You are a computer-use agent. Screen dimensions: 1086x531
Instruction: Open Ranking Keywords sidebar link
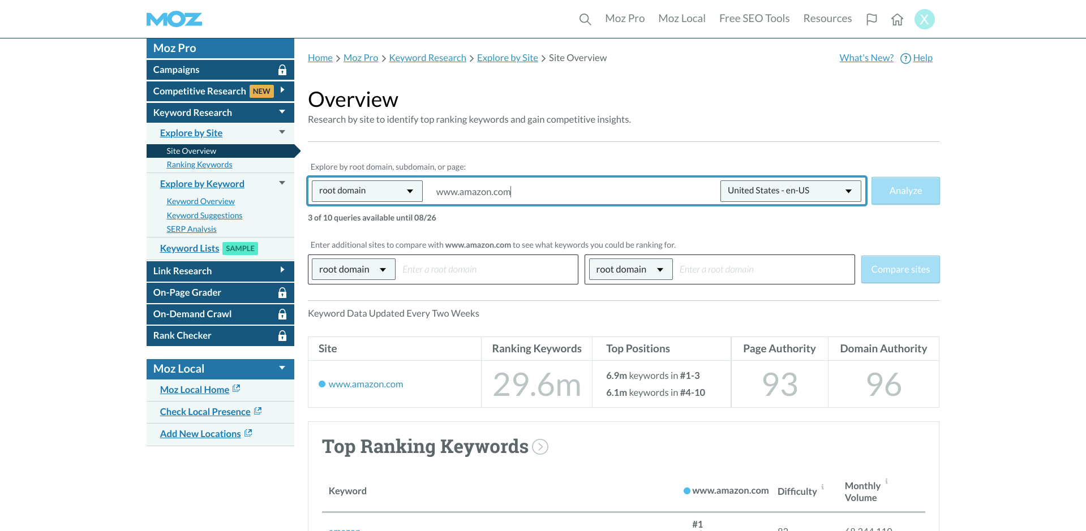[x=199, y=165]
